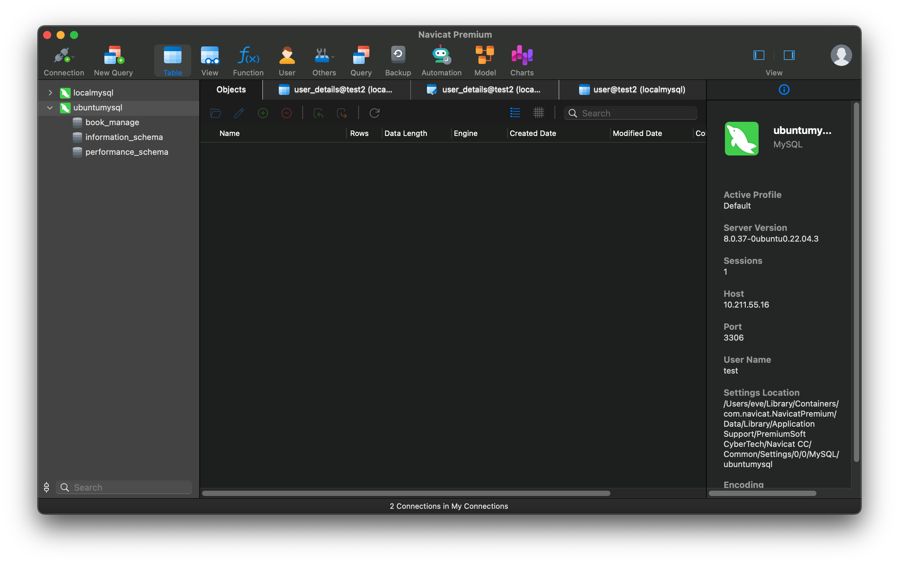Click the info icon in right pane

click(x=784, y=90)
